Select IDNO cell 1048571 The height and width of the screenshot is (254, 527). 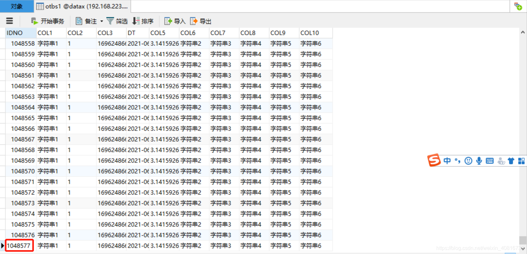coord(21,182)
